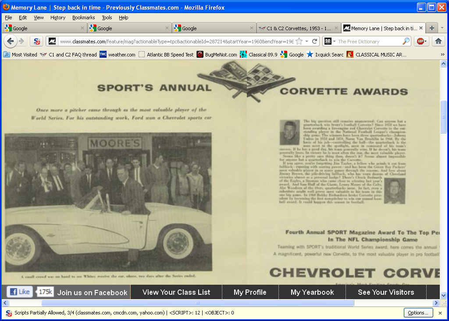The width and height of the screenshot is (449, 321).
Task: Switch to the C1 & C2 Corvettes tab
Action: (x=298, y=28)
